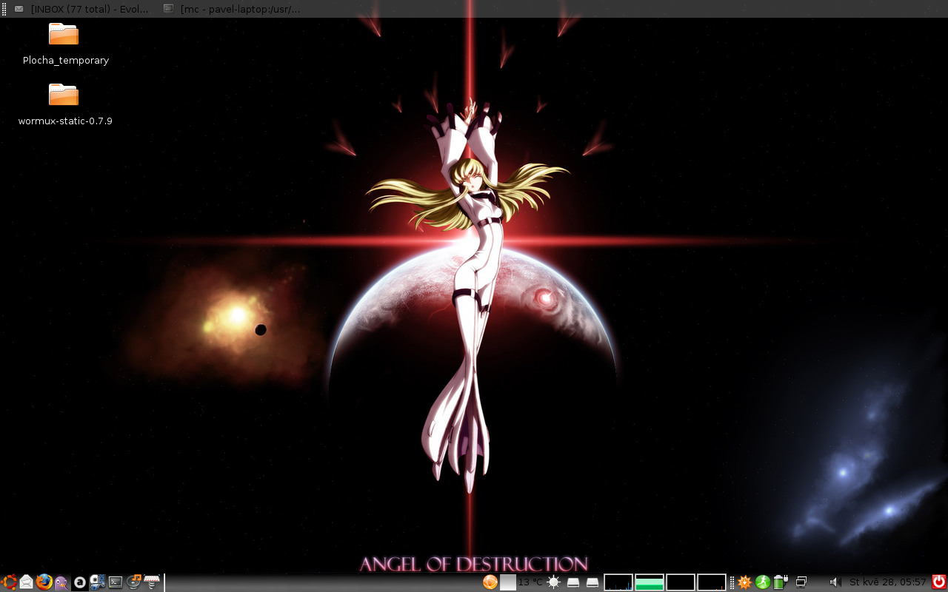The height and width of the screenshot is (592, 948).
Task: Launch Evolution mail from the panel
Action: pos(27,582)
